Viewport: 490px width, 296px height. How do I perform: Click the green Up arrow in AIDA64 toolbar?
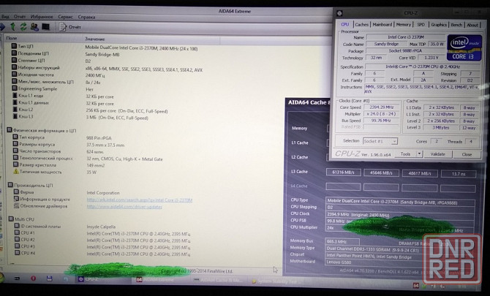click(x=13, y=26)
